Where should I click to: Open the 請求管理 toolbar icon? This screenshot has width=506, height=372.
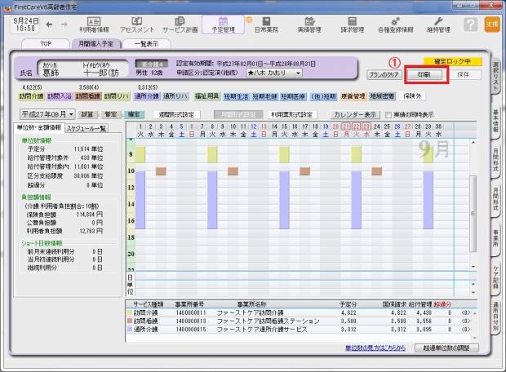click(x=353, y=23)
